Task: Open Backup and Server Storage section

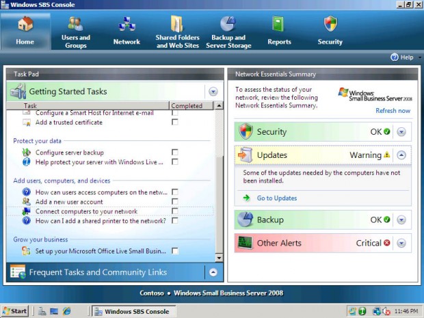Action: (228, 32)
